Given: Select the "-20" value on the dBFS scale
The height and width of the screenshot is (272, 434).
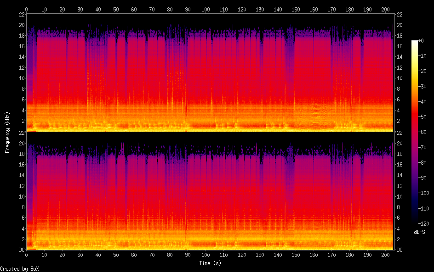Looking at the screenshot, I should coord(422,71).
